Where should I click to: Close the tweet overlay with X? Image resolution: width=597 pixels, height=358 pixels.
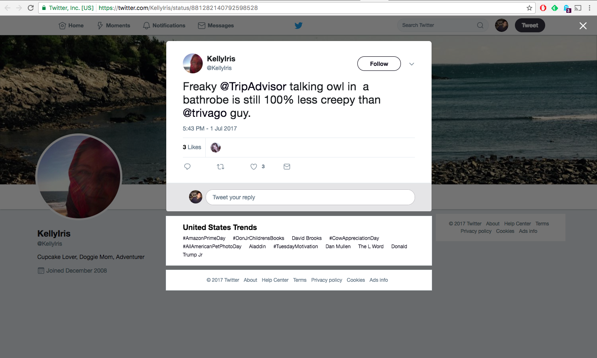583,26
